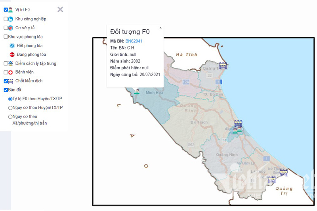Turn off the Chốt kiểm dịch checkbox
The width and height of the screenshot is (317, 211).
tap(6, 81)
